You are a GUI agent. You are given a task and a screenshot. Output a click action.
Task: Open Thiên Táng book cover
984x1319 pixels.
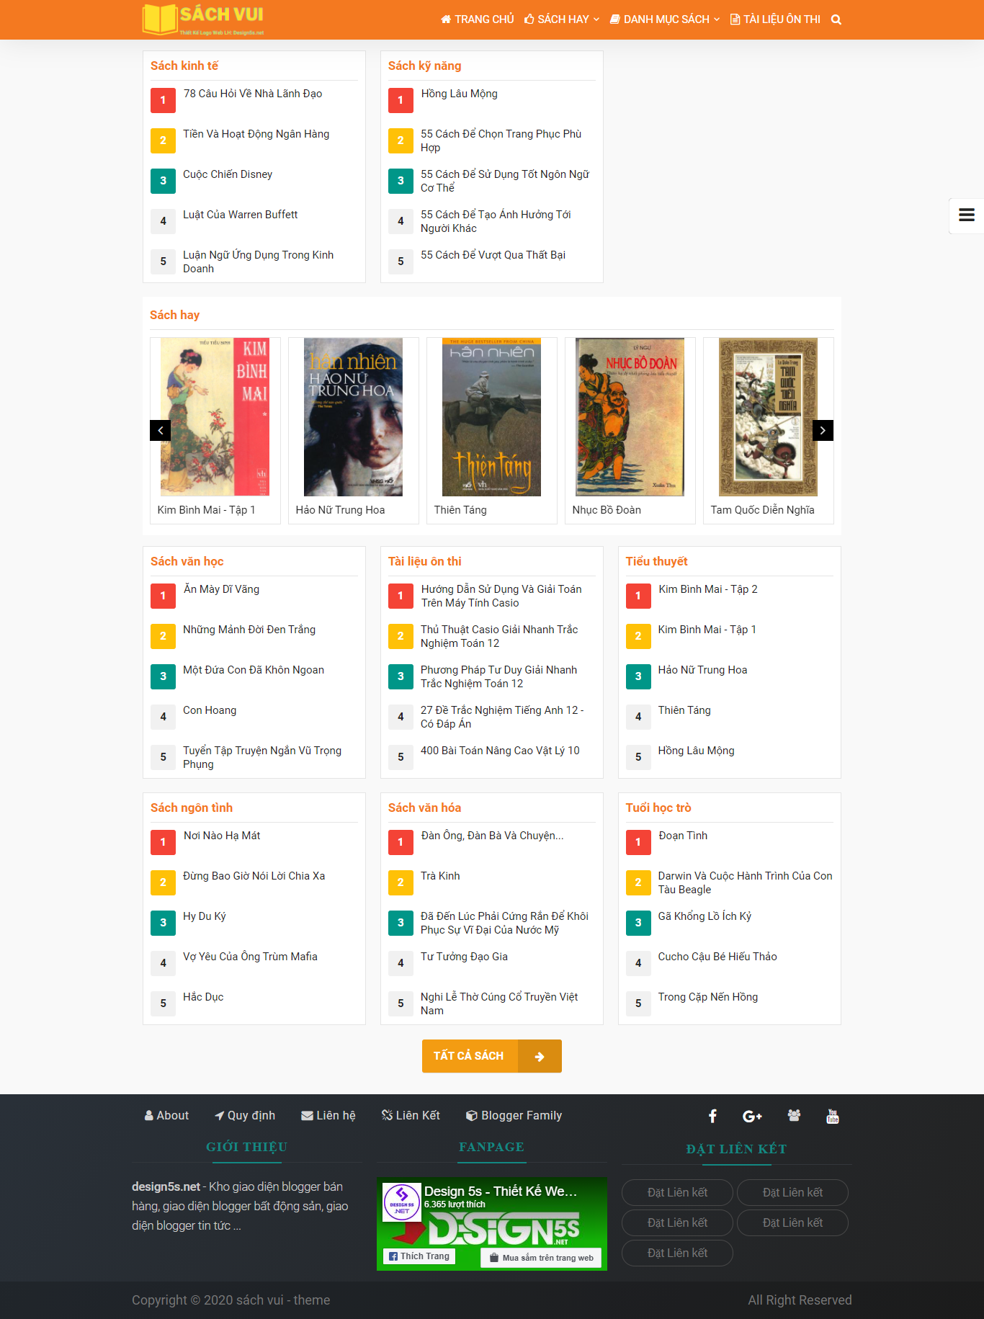pyautogui.click(x=492, y=417)
